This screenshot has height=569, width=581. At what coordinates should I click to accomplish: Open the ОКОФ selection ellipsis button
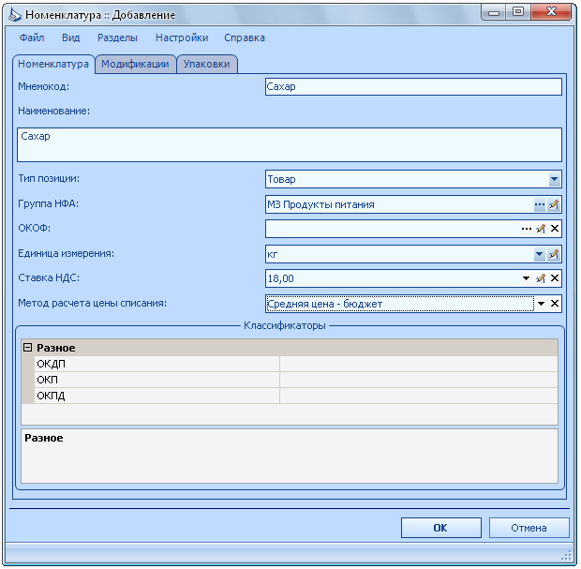[526, 229]
